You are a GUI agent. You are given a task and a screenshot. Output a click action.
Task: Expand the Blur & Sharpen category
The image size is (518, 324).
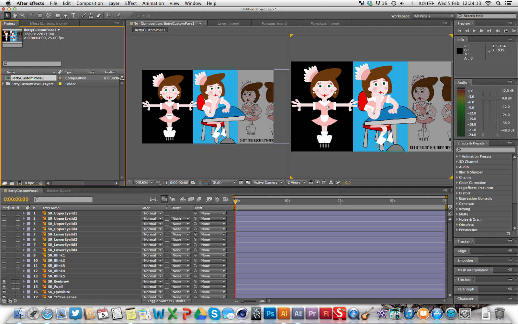457,172
